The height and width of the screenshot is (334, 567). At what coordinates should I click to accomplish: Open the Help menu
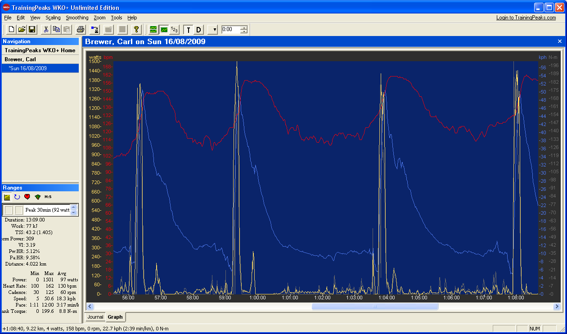point(132,18)
